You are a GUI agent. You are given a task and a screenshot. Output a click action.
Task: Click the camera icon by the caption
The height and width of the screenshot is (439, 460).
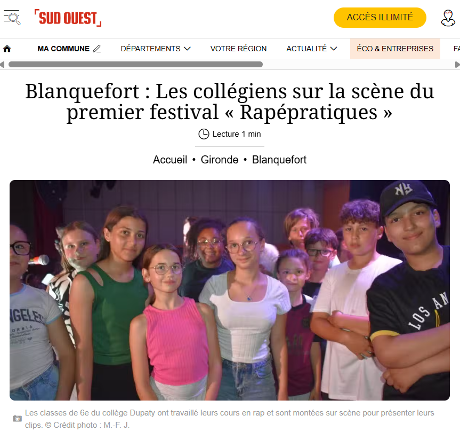(17, 418)
